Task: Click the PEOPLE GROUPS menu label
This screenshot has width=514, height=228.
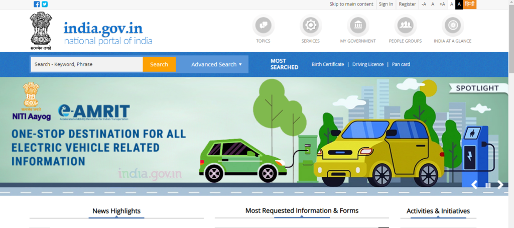Action: [405, 41]
